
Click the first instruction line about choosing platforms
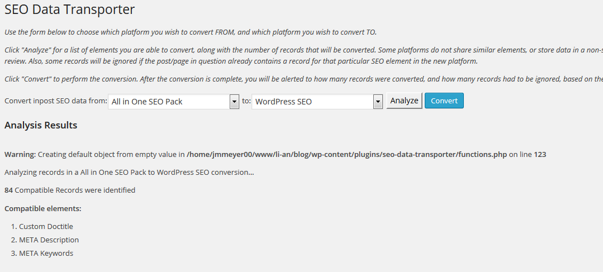191,32
